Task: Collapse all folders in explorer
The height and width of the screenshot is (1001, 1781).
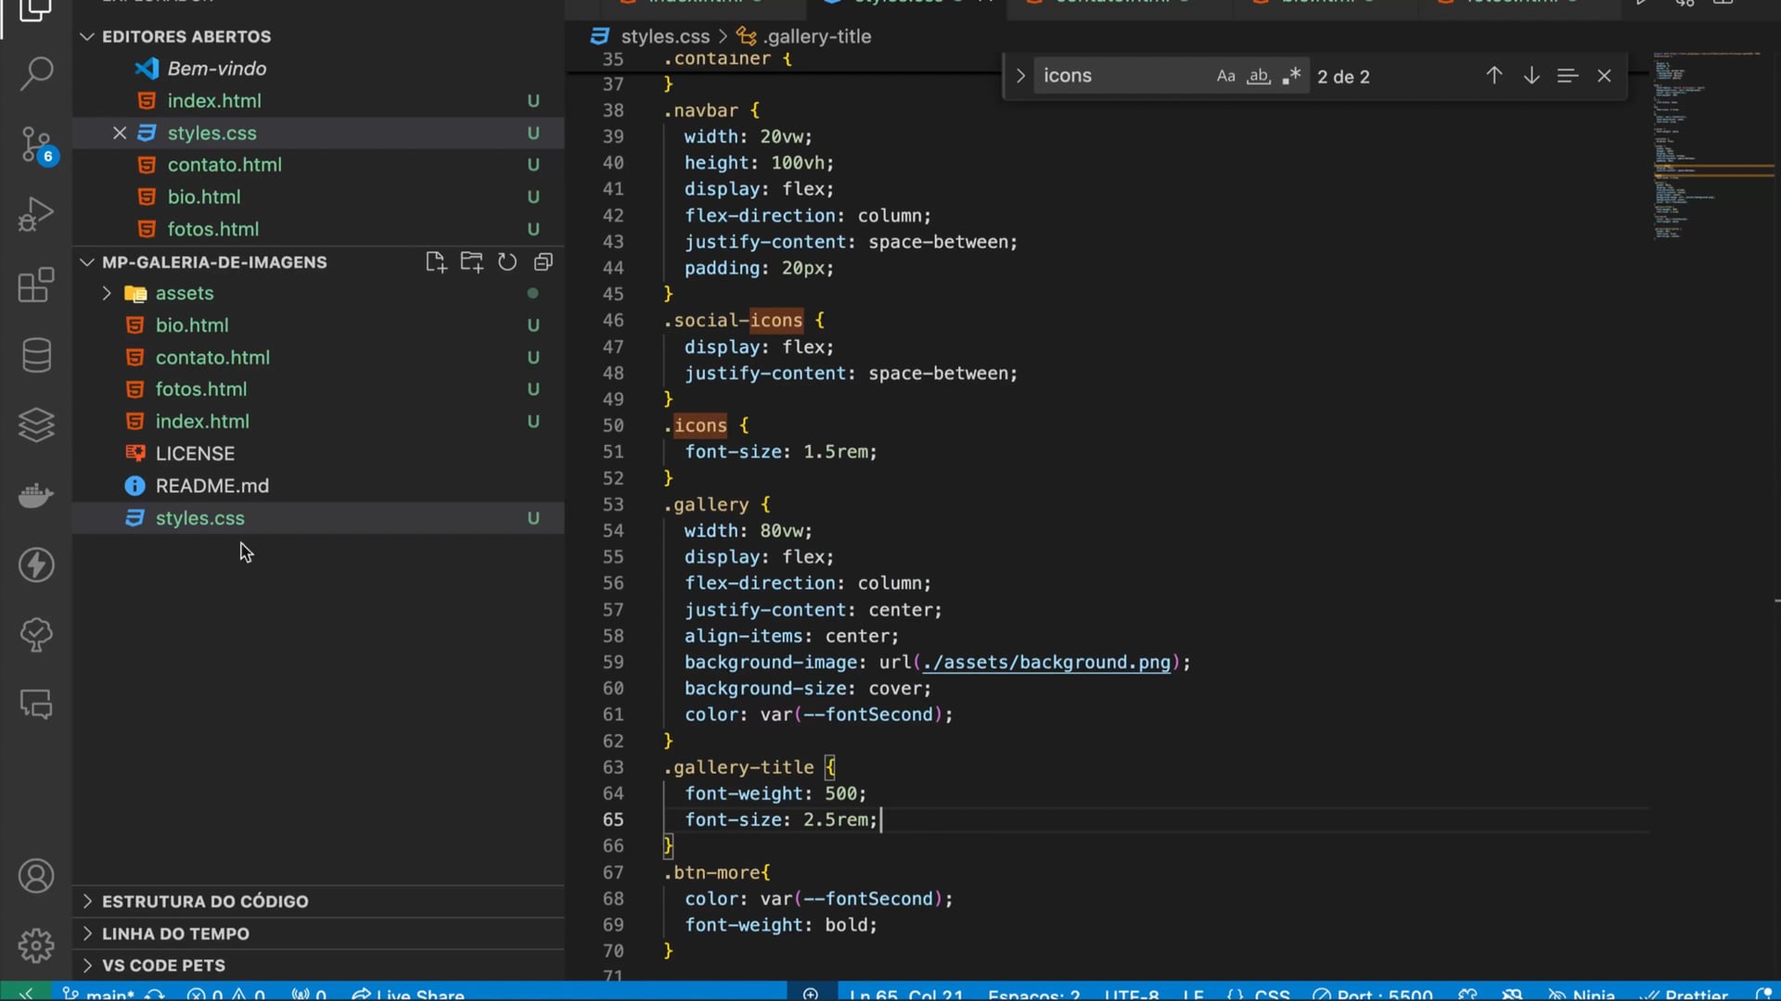Action: [x=544, y=262]
